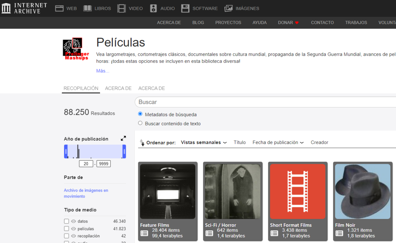Viewport: 396px width, 243px height.
Task: Open the VIDEO section icon
Action: pos(121,8)
